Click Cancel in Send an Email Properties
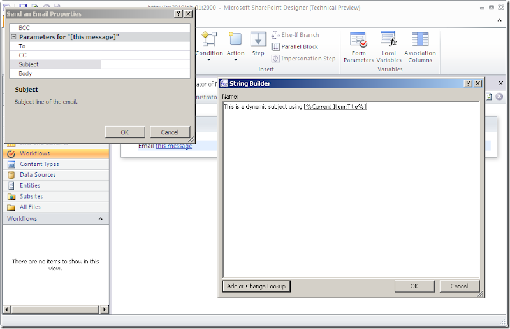 (170, 132)
